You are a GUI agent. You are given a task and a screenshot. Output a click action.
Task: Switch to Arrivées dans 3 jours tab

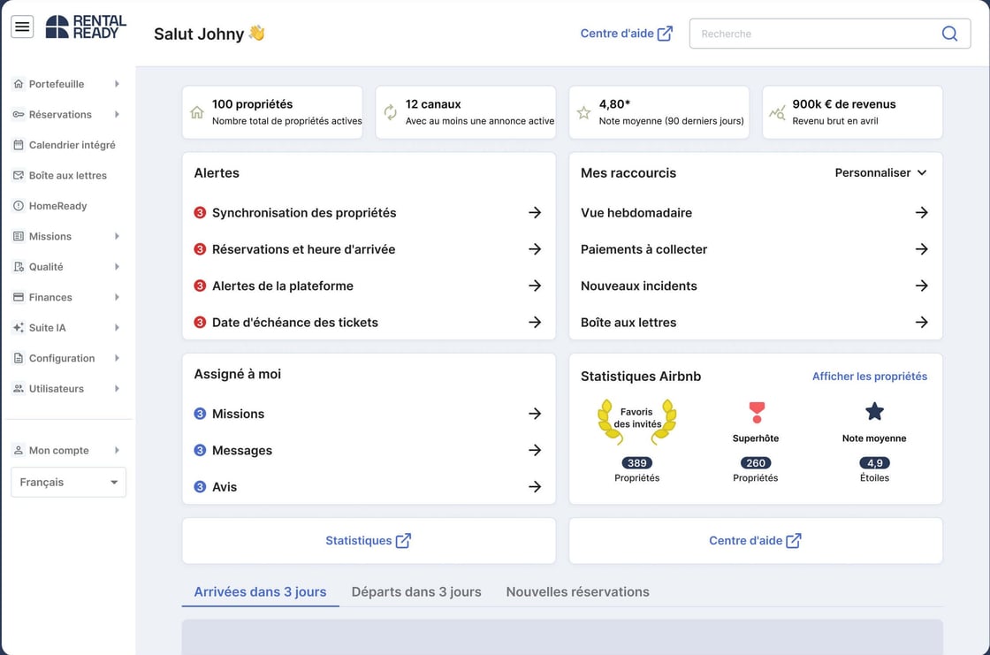(260, 592)
